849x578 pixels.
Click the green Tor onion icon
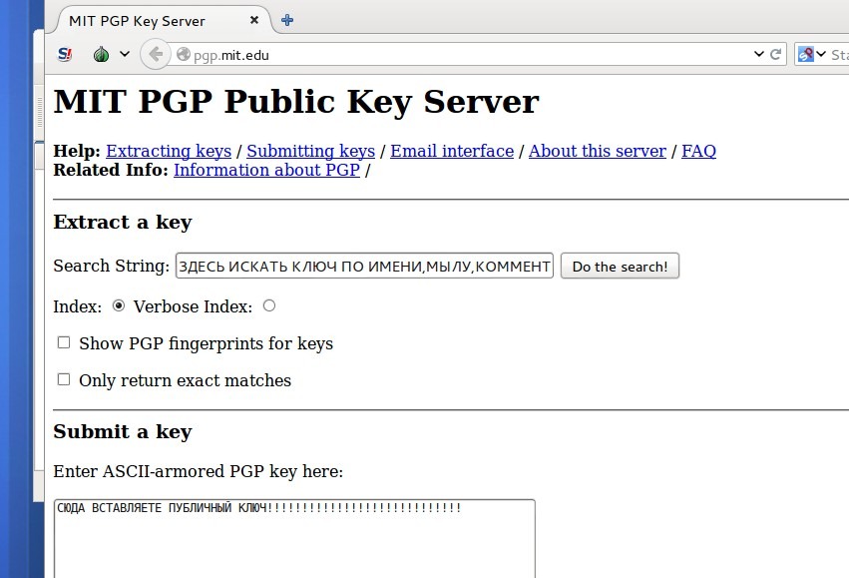101,54
